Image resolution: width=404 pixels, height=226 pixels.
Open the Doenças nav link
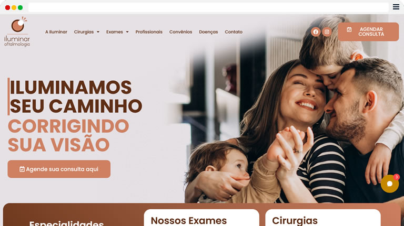click(x=208, y=32)
